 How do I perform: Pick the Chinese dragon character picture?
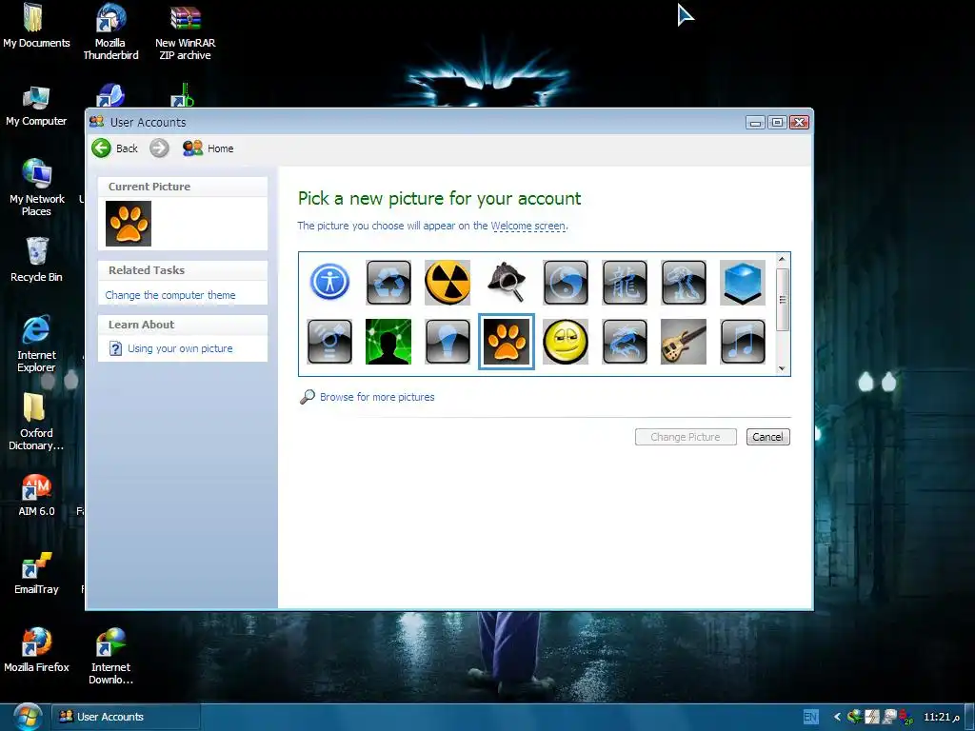pyautogui.click(x=625, y=282)
